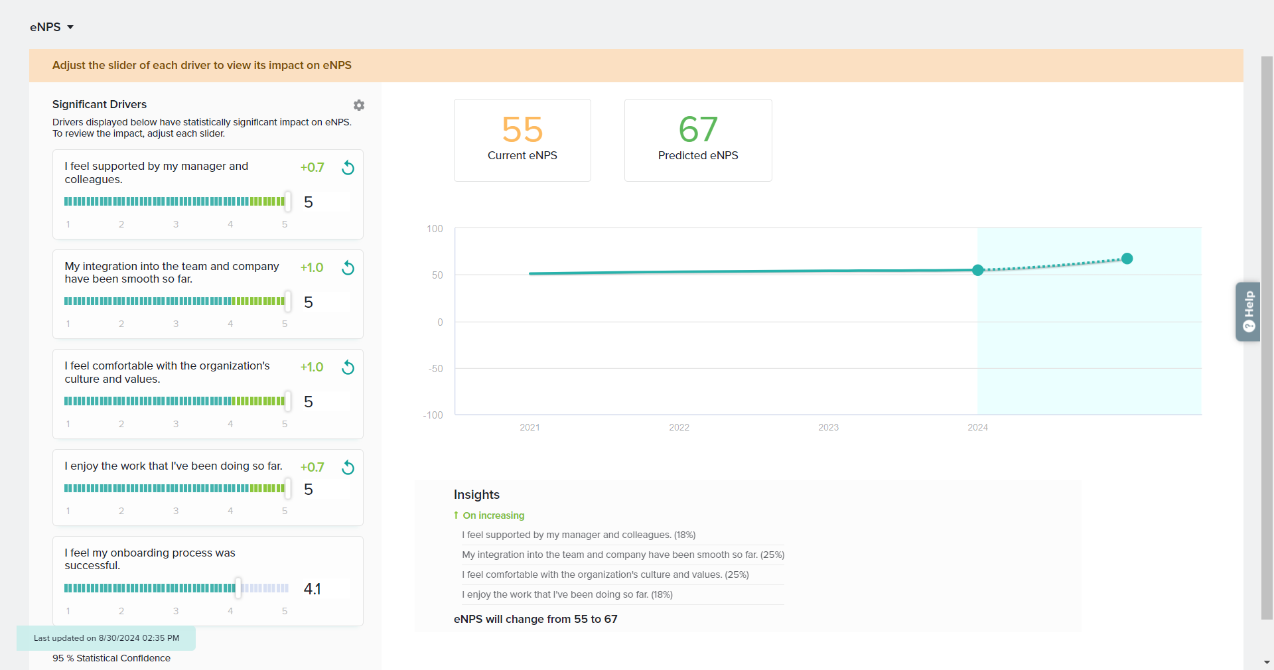
Task: Reset the team integration driver slider
Action: pos(348,268)
